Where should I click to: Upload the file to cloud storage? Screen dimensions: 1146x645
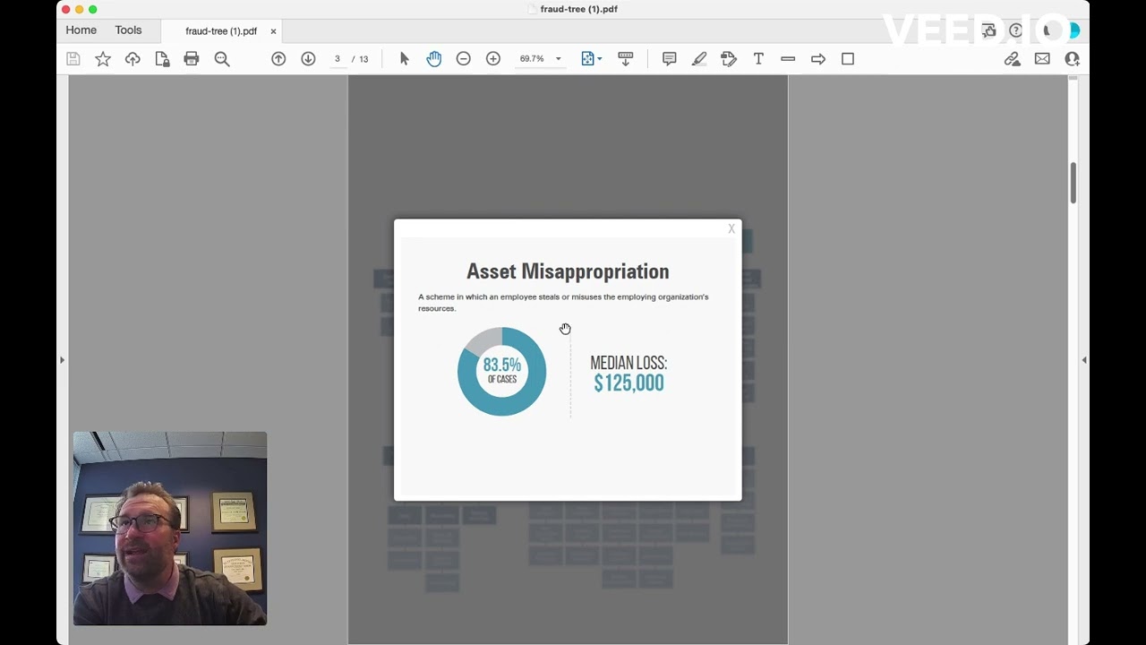133,59
